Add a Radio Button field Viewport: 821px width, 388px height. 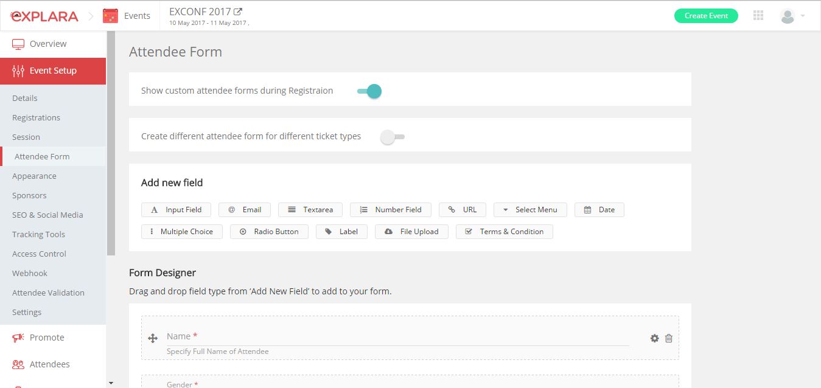(x=269, y=232)
